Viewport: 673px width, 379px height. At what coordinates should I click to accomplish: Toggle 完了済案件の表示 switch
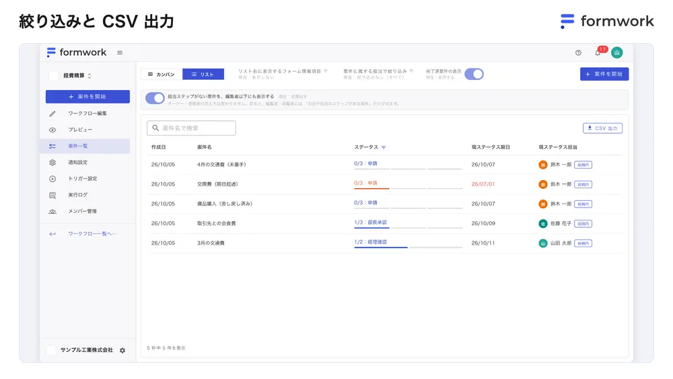coord(474,74)
